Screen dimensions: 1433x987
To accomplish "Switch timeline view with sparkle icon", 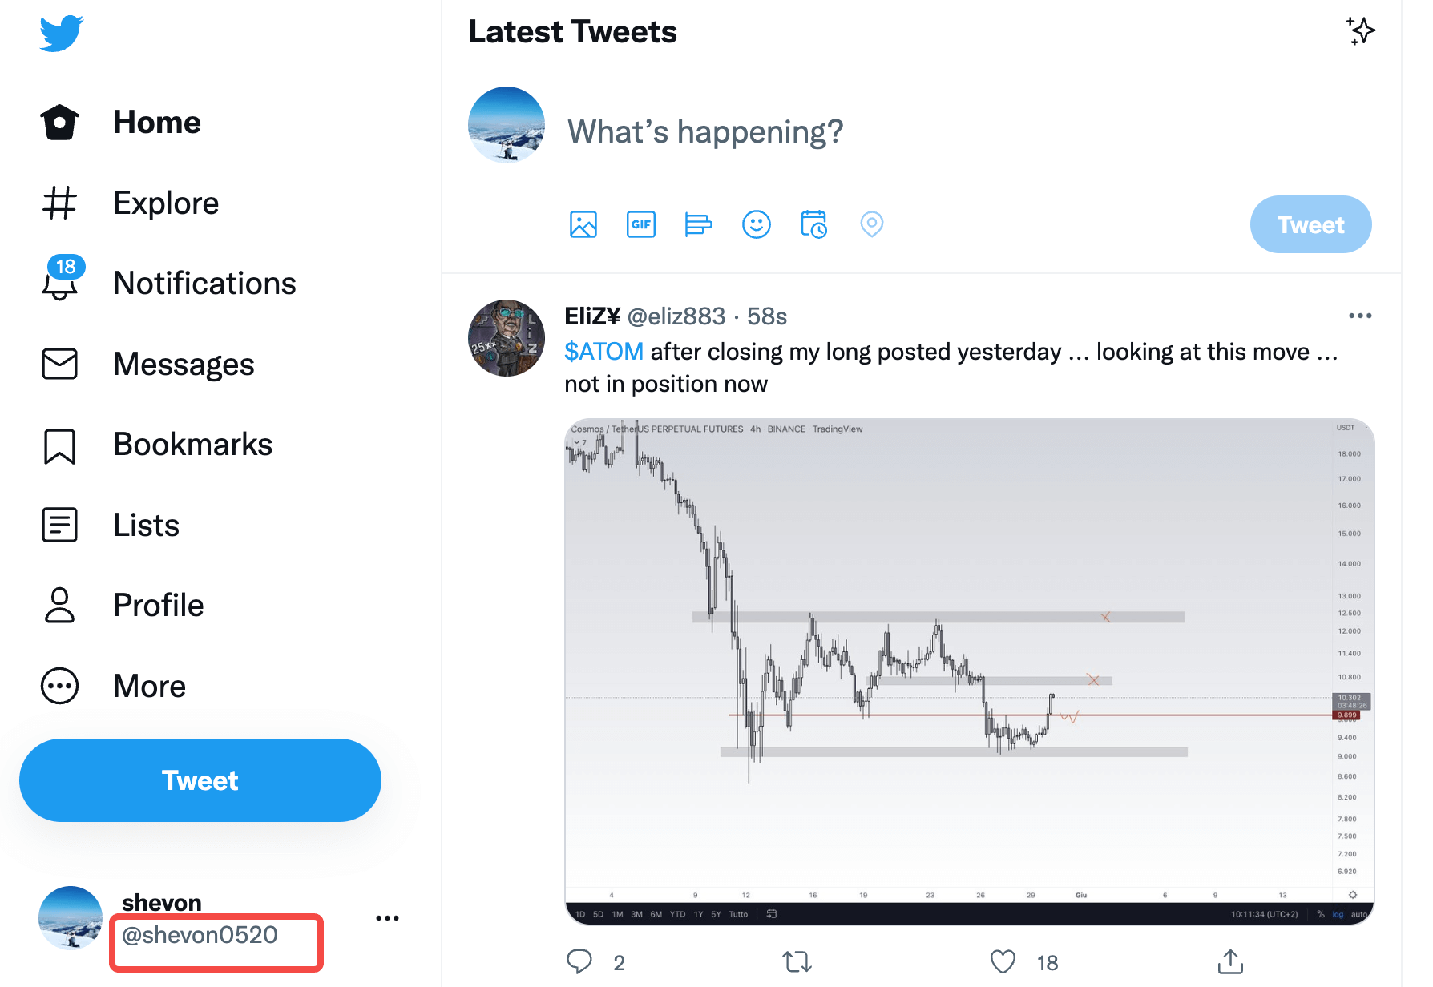I will [x=1360, y=31].
